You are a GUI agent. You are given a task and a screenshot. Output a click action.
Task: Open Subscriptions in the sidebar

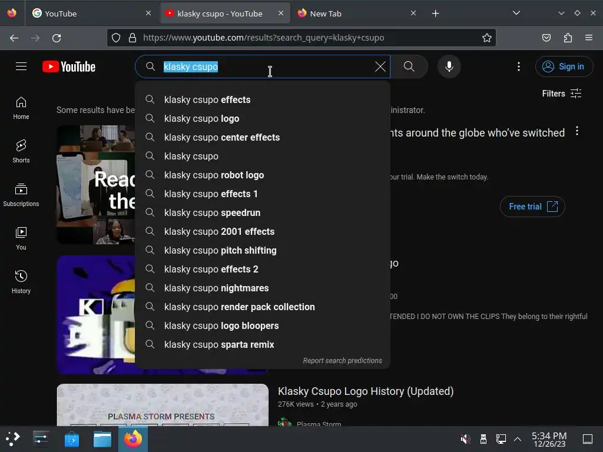[x=21, y=195]
